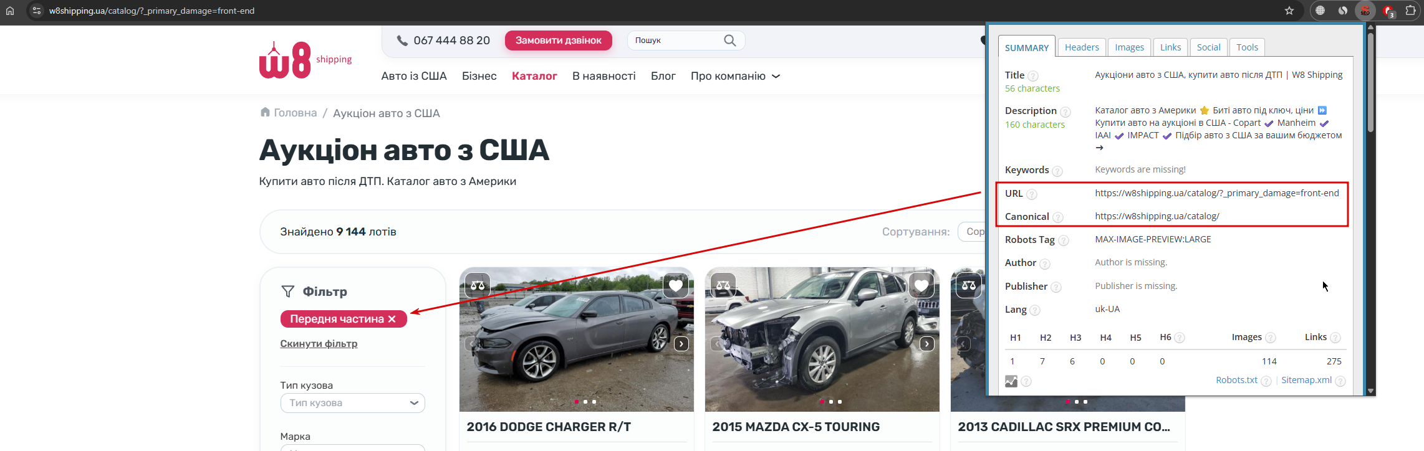Switch to the Headers tab

point(1082,47)
